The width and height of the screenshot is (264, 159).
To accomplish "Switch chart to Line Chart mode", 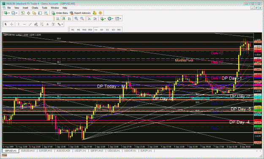I will [x=69, y=19].
